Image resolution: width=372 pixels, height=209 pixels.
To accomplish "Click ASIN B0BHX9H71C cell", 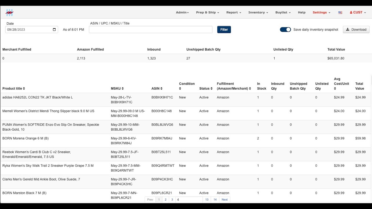I will [x=162, y=98].
